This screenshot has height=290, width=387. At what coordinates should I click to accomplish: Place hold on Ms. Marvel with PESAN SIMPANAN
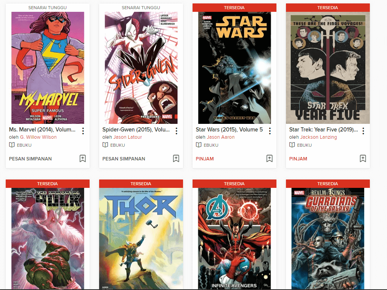click(31, 159)
